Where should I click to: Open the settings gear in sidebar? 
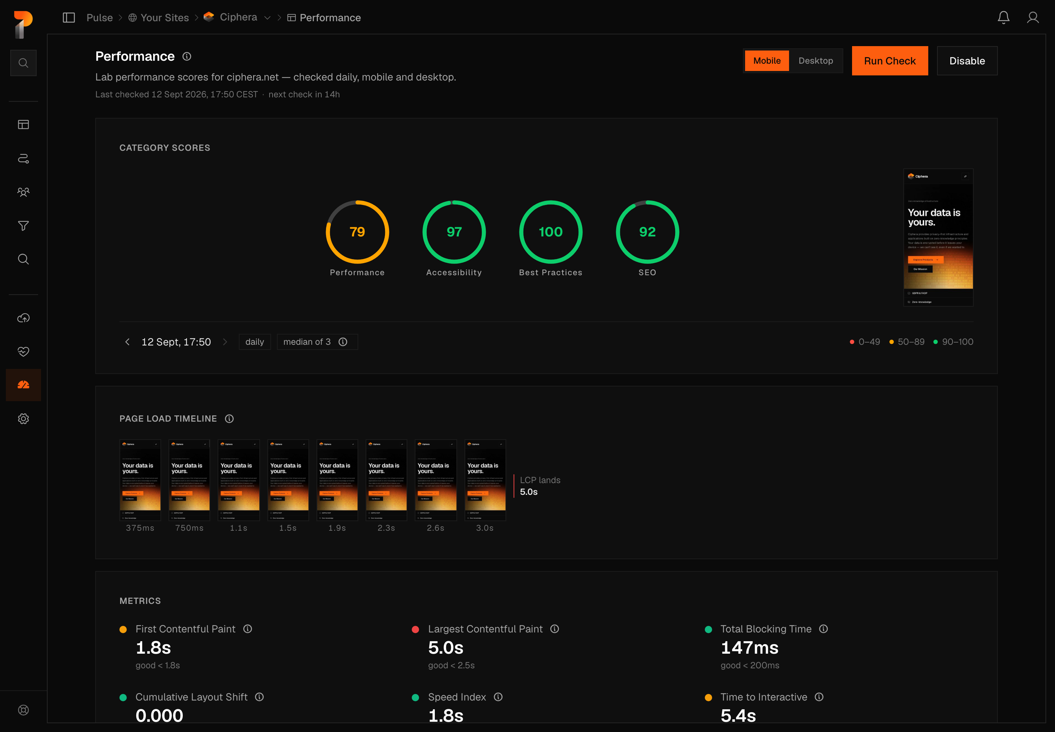click(23, 419)
